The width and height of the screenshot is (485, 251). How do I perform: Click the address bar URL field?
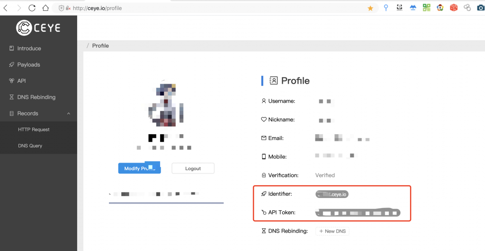pyautogui.click(x=216, y=9)
